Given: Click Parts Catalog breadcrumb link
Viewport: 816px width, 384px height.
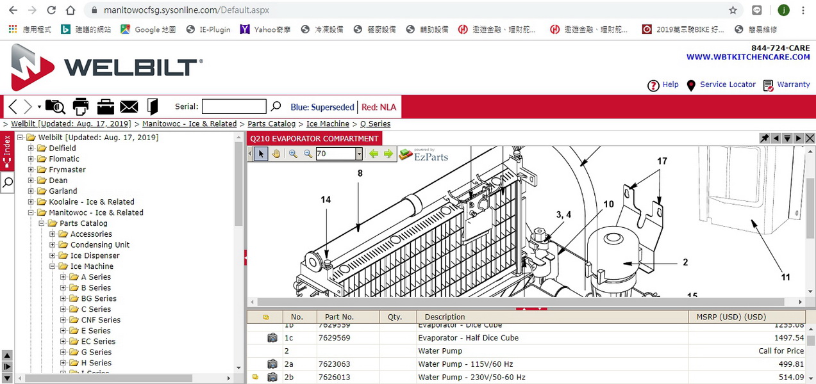Looking at the screenshot, I should [x=272, y=124].
